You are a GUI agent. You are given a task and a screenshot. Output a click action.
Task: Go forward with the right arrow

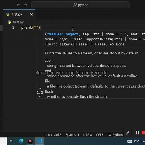tap(25, 5)
